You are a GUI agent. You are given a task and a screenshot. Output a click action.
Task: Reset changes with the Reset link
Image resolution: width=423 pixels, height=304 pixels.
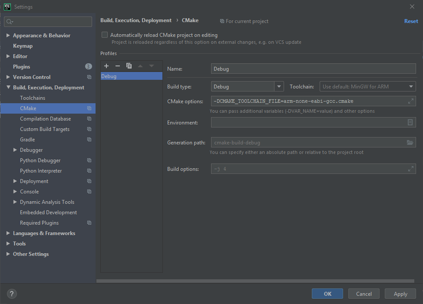tap(411, 21)
